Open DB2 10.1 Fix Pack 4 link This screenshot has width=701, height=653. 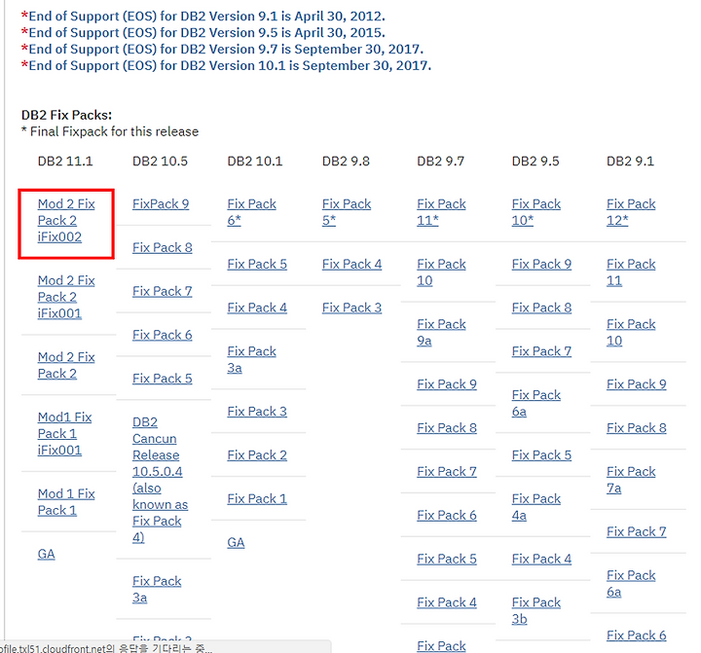pos(257,308)
